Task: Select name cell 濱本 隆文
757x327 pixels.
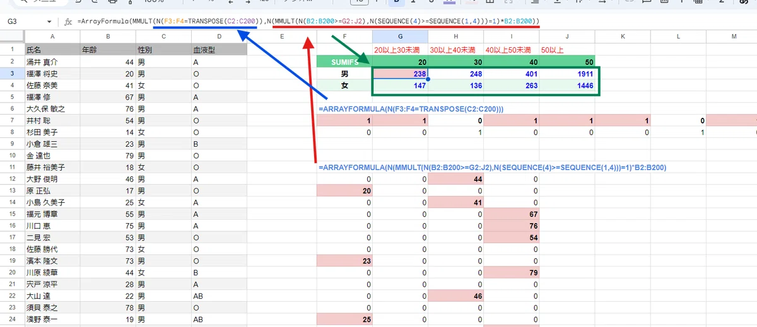Action: click(52, 261)
